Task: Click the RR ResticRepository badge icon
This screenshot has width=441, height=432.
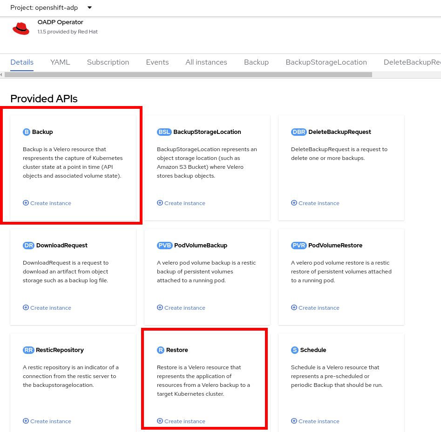Action: coord(28,350)
